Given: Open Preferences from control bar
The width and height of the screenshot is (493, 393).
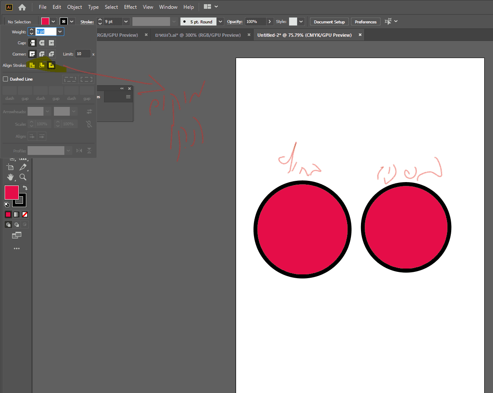Looking at the screenshot, I should click(366, 22).
